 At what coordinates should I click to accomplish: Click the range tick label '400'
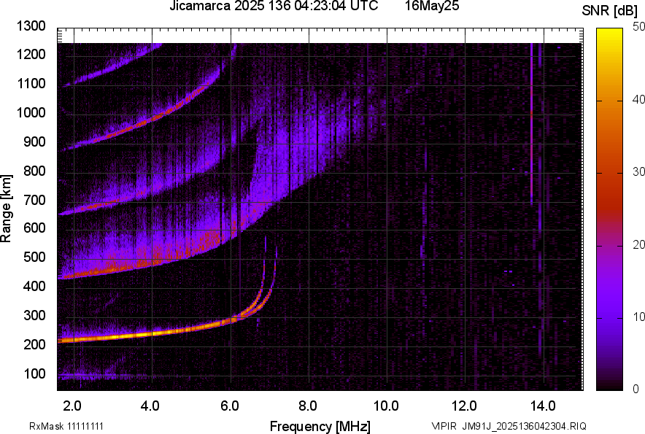pos(34,286)
